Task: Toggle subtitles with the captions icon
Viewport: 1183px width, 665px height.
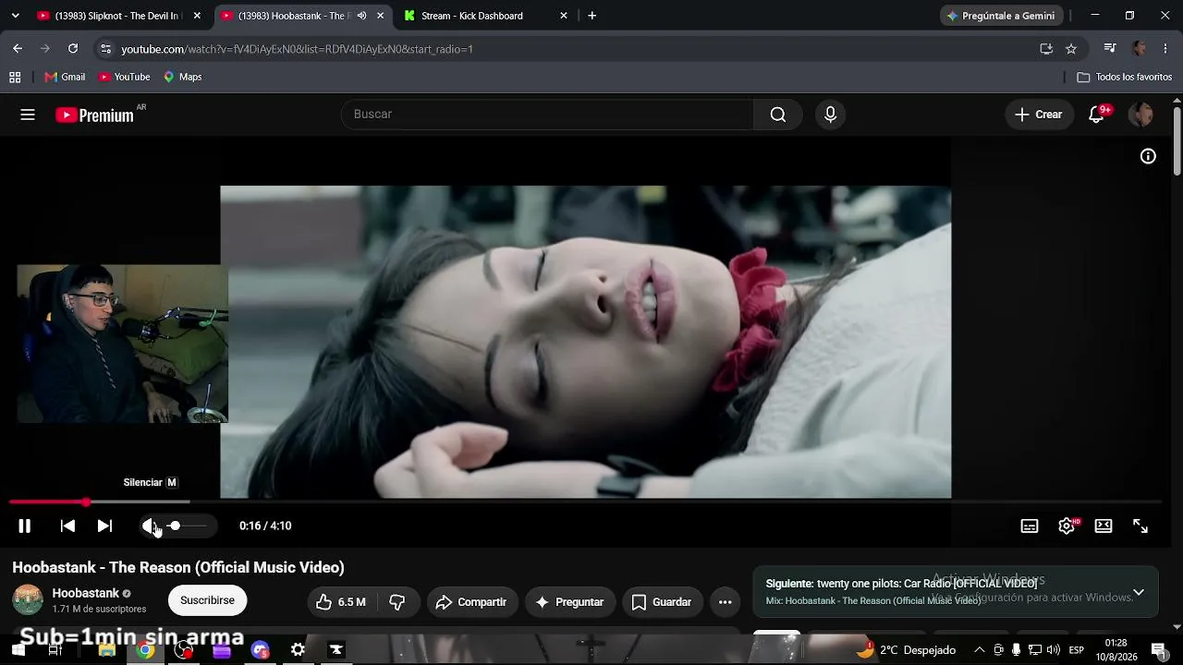Action: tap(1030, 526)
